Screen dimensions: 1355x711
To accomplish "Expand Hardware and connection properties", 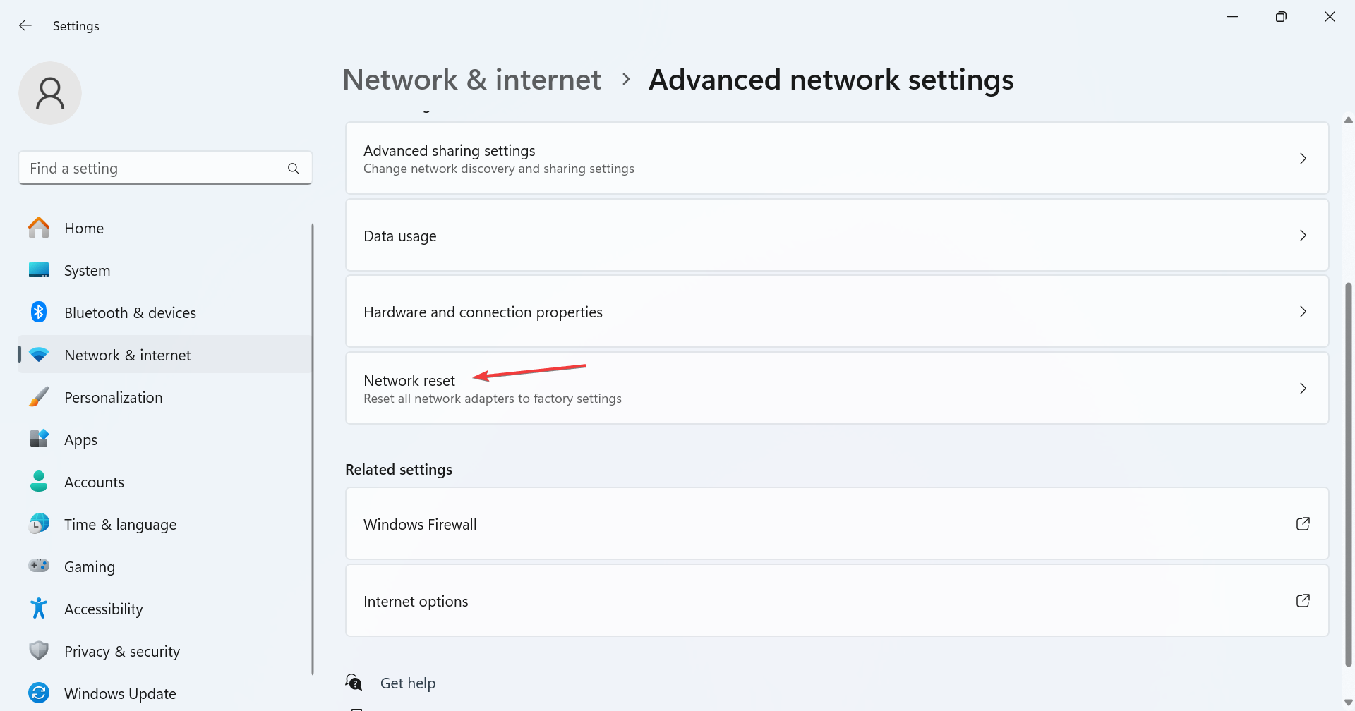I will (x=1303, y=311).
